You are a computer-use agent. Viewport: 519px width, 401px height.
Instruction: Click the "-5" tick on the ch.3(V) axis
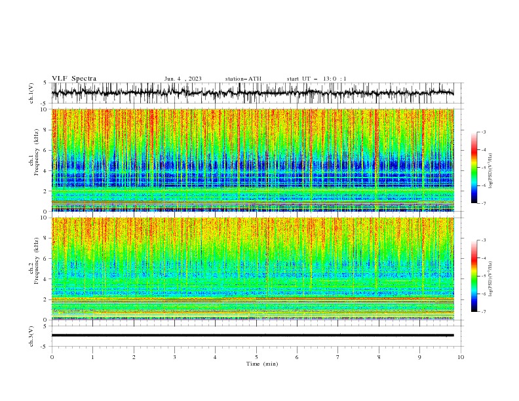coord(45,347)
